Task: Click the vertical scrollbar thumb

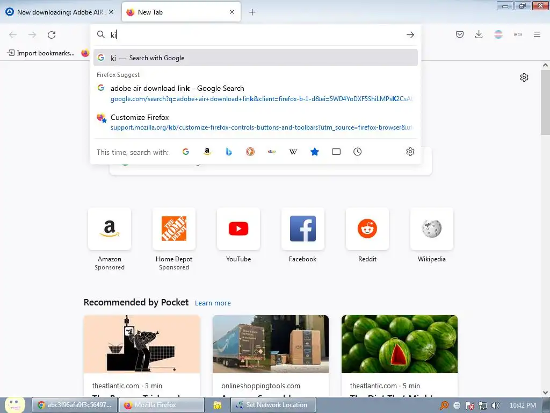Action: (x=545, y=102)
